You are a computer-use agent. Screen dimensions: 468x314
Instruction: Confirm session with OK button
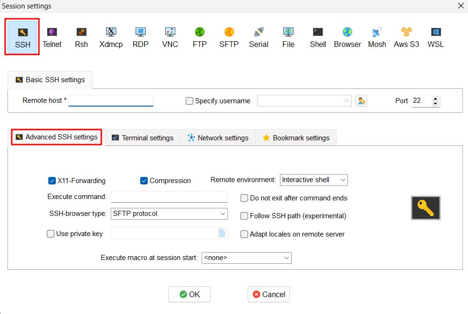(x=189, y=294)
